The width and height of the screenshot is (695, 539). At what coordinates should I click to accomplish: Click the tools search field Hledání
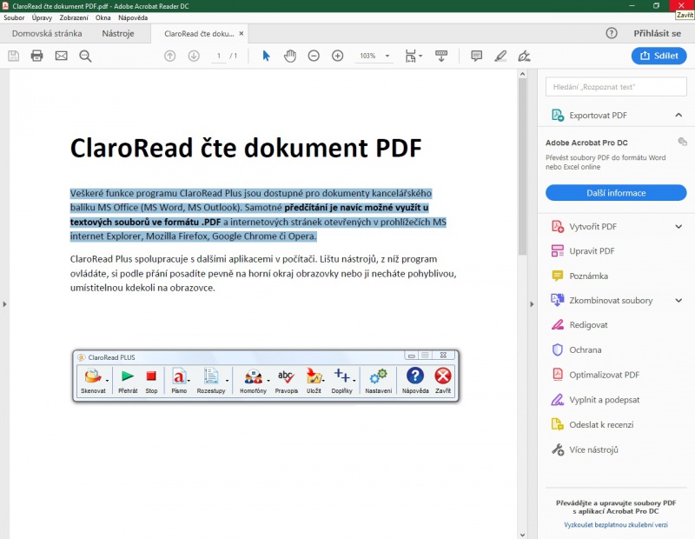(616, 87)
